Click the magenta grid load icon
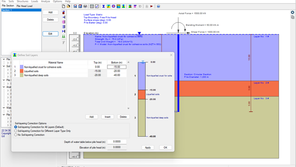This screenshot has width=296, height=167. (64, 22)
